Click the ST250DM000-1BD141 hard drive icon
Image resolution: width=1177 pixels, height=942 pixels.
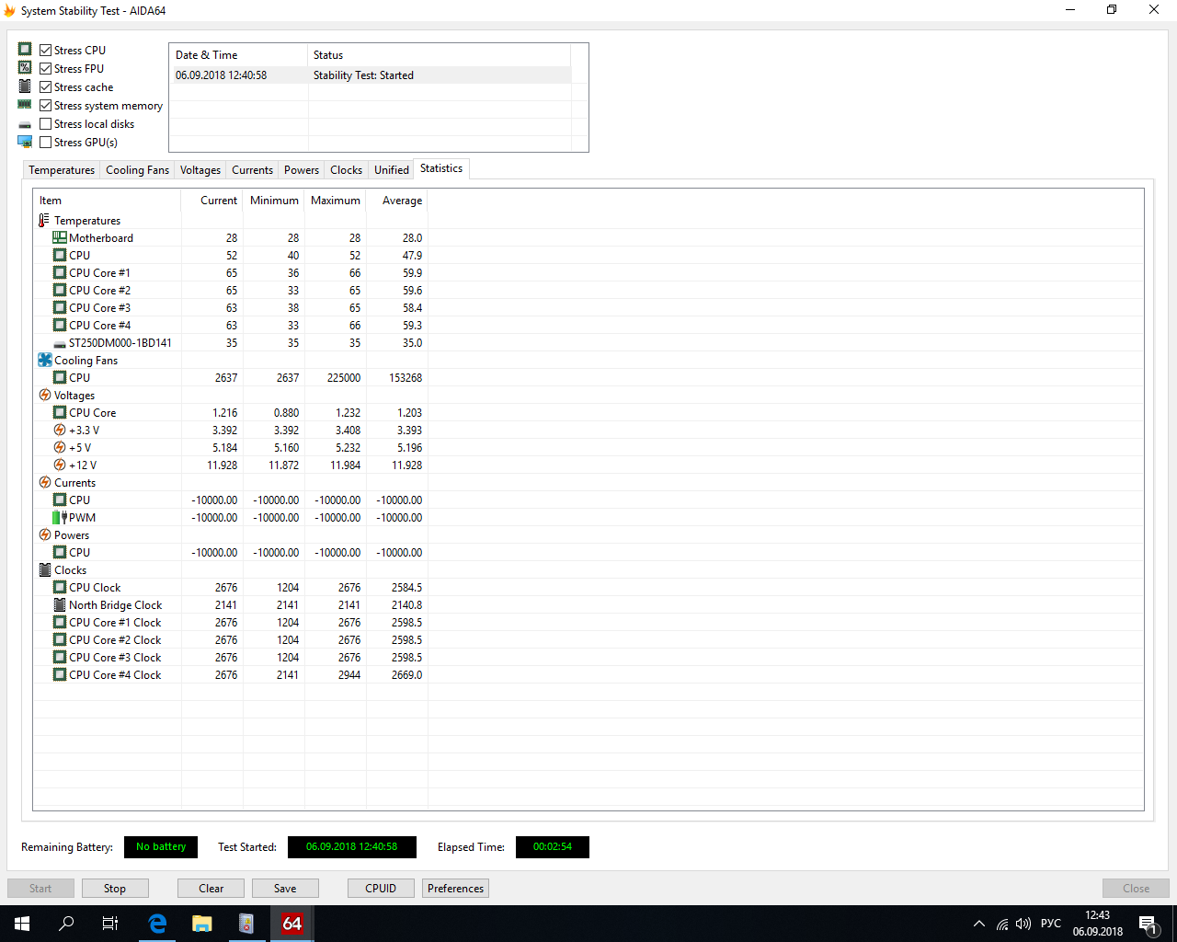(60, 343)
